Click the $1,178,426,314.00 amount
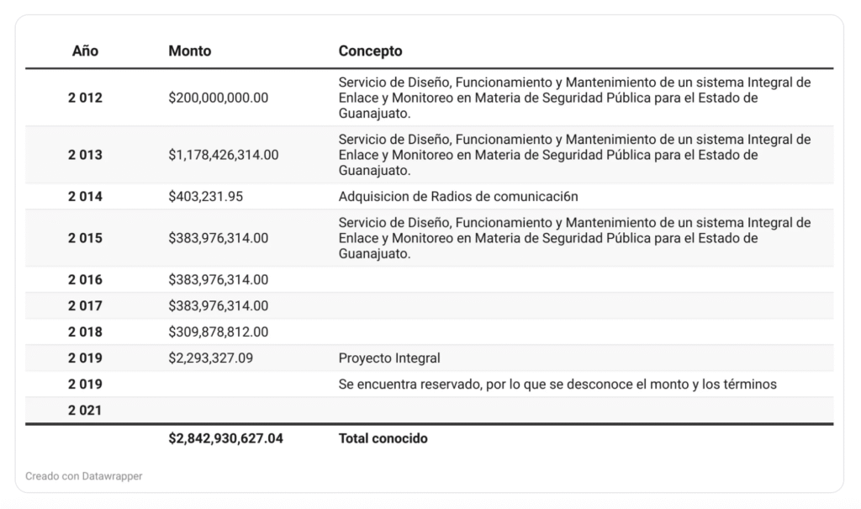The width and height of the screenshot is (861, 509). coord(223,155)
